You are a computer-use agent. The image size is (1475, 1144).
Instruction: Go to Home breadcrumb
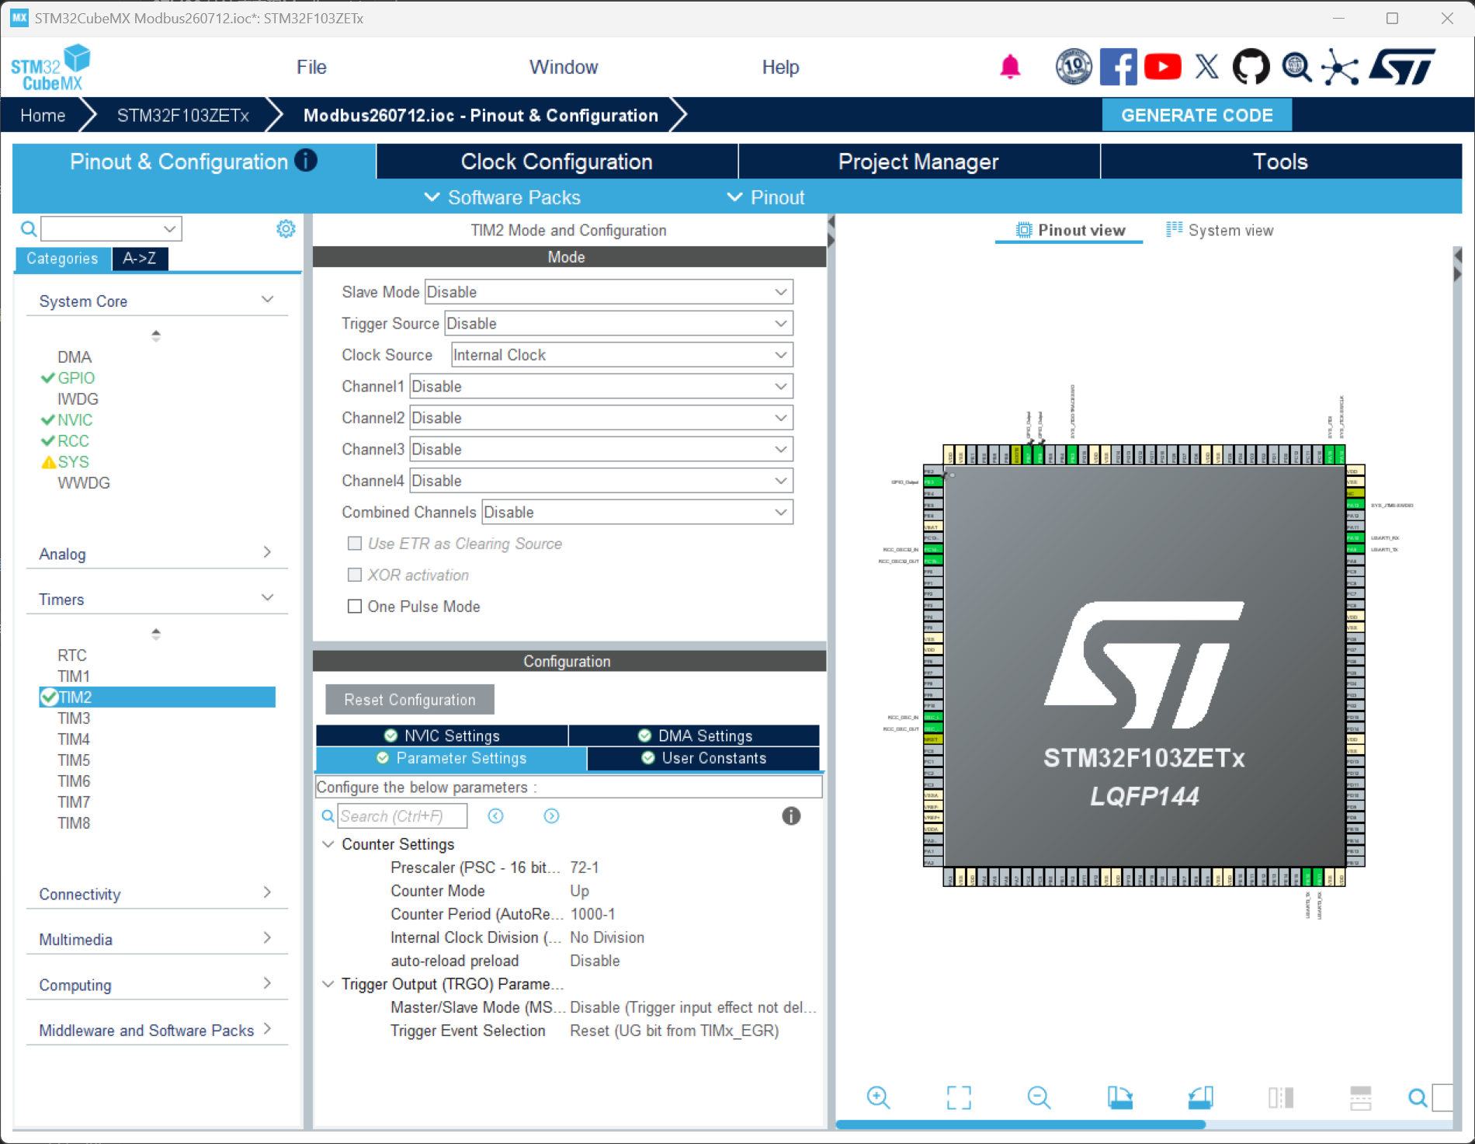(43, 116)
